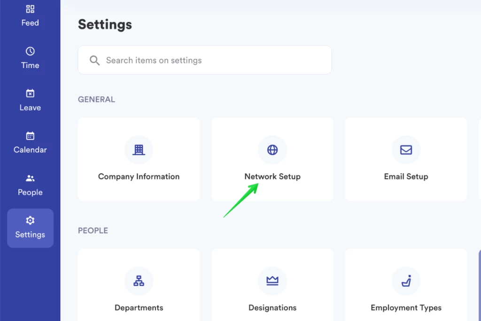Click the magnifier icon in search bar
This screenshot has height=321, width=481.
click(94, 61)
